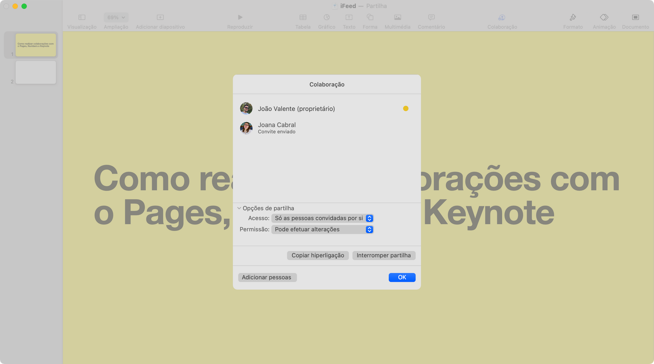654x364 pixels.
Task: Open the Animação inspector icon
Action: (604, 17)
